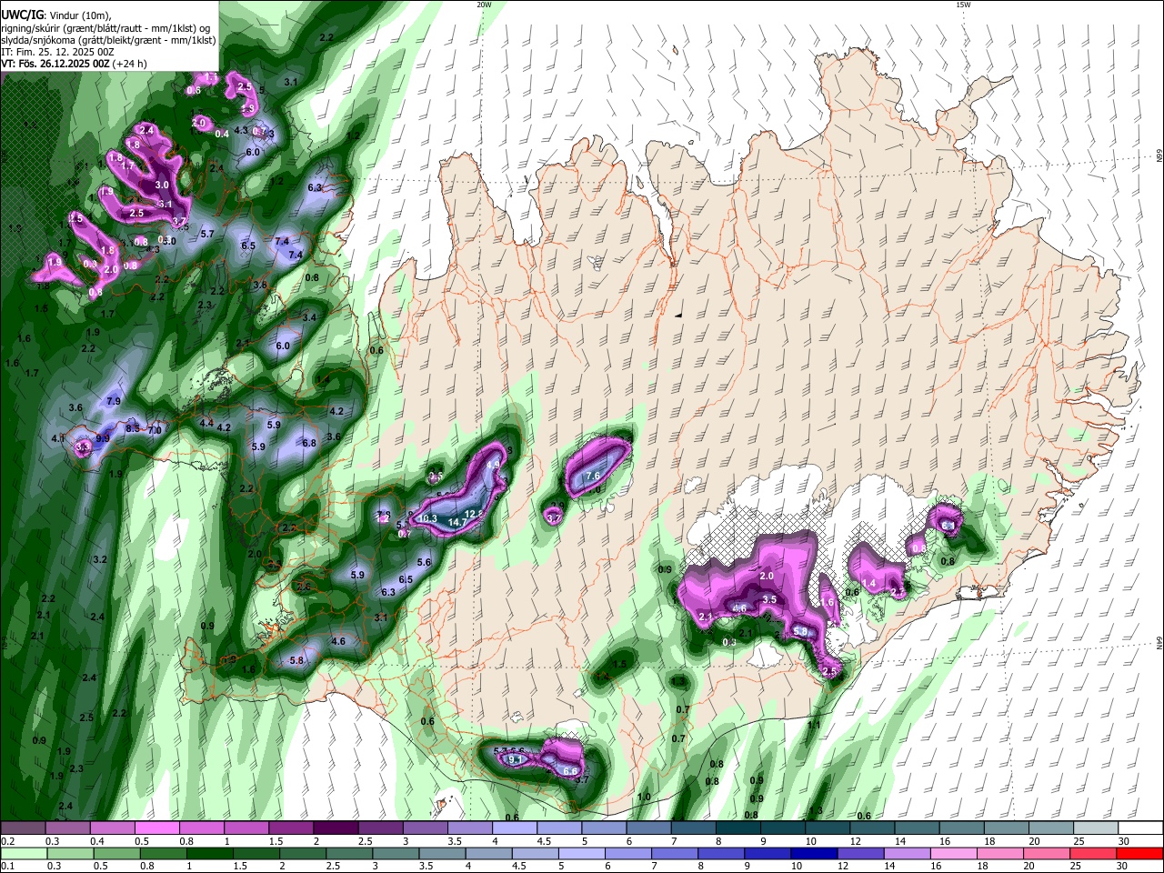
Task: Click the 7.9 rain value on the map
Action: pos(114,401)
